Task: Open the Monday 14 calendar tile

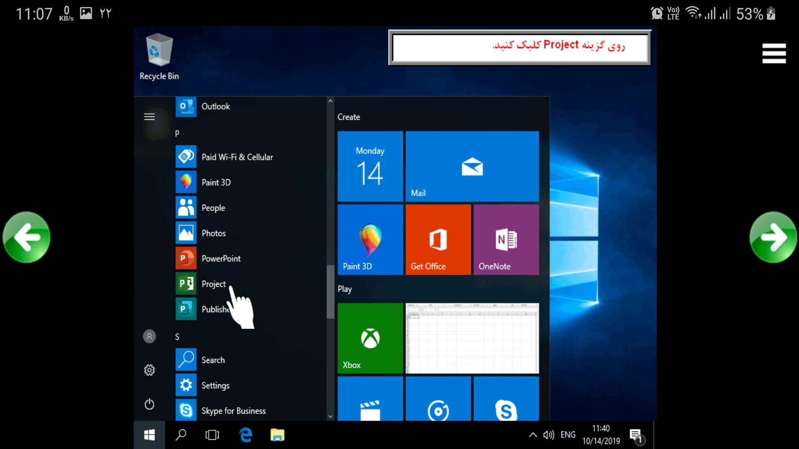Action: pyautogui.click(x=370, y=166)
